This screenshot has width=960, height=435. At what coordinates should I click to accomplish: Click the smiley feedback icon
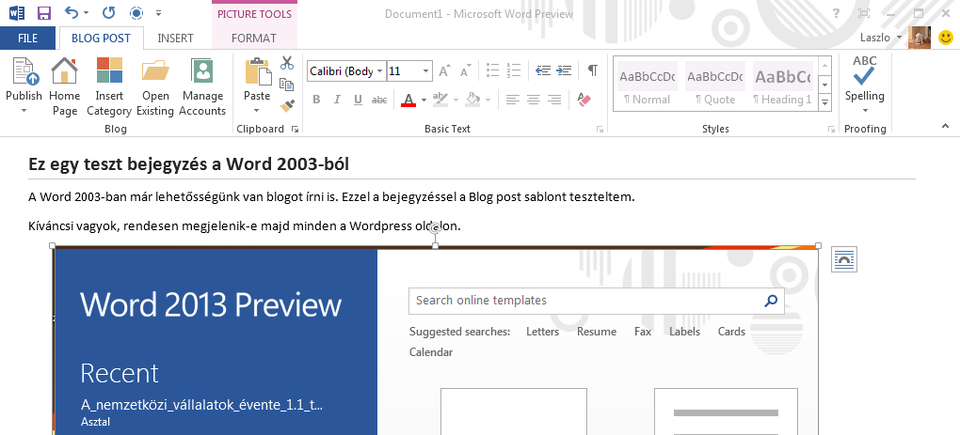(x=945, y=38)
